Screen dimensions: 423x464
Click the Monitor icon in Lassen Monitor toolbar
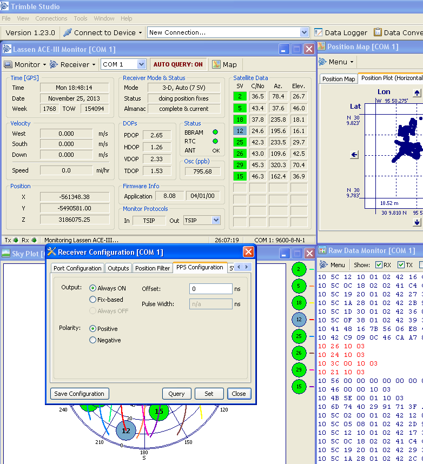coord(8,64)
